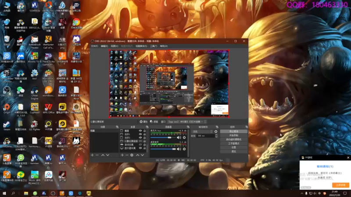351x197 pixels.
Task: Move scene up with the arrow icon
Action: pyautogui.click(x=103, y=155)
